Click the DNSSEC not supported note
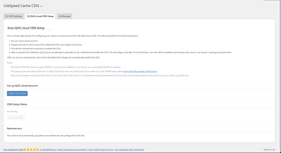The height and width of the screenshot is (153, 281). (66, 67)
